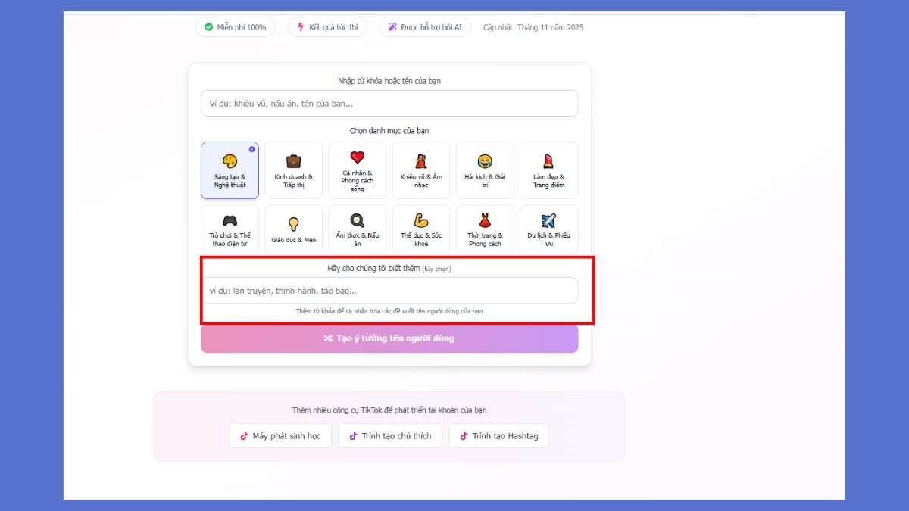Click the shuffle icon on the generate button
Image resolution: width=909 pixels, height=511 pixels.
click(x=328, y=338)
